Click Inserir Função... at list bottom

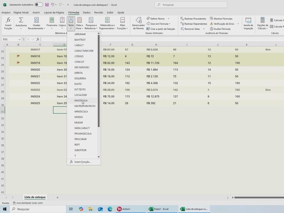pyautogui.click(x=83, y=162)
